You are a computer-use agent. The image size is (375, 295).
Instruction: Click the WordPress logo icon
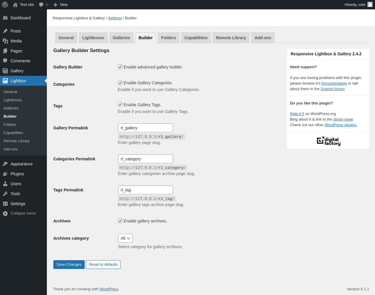5,5
